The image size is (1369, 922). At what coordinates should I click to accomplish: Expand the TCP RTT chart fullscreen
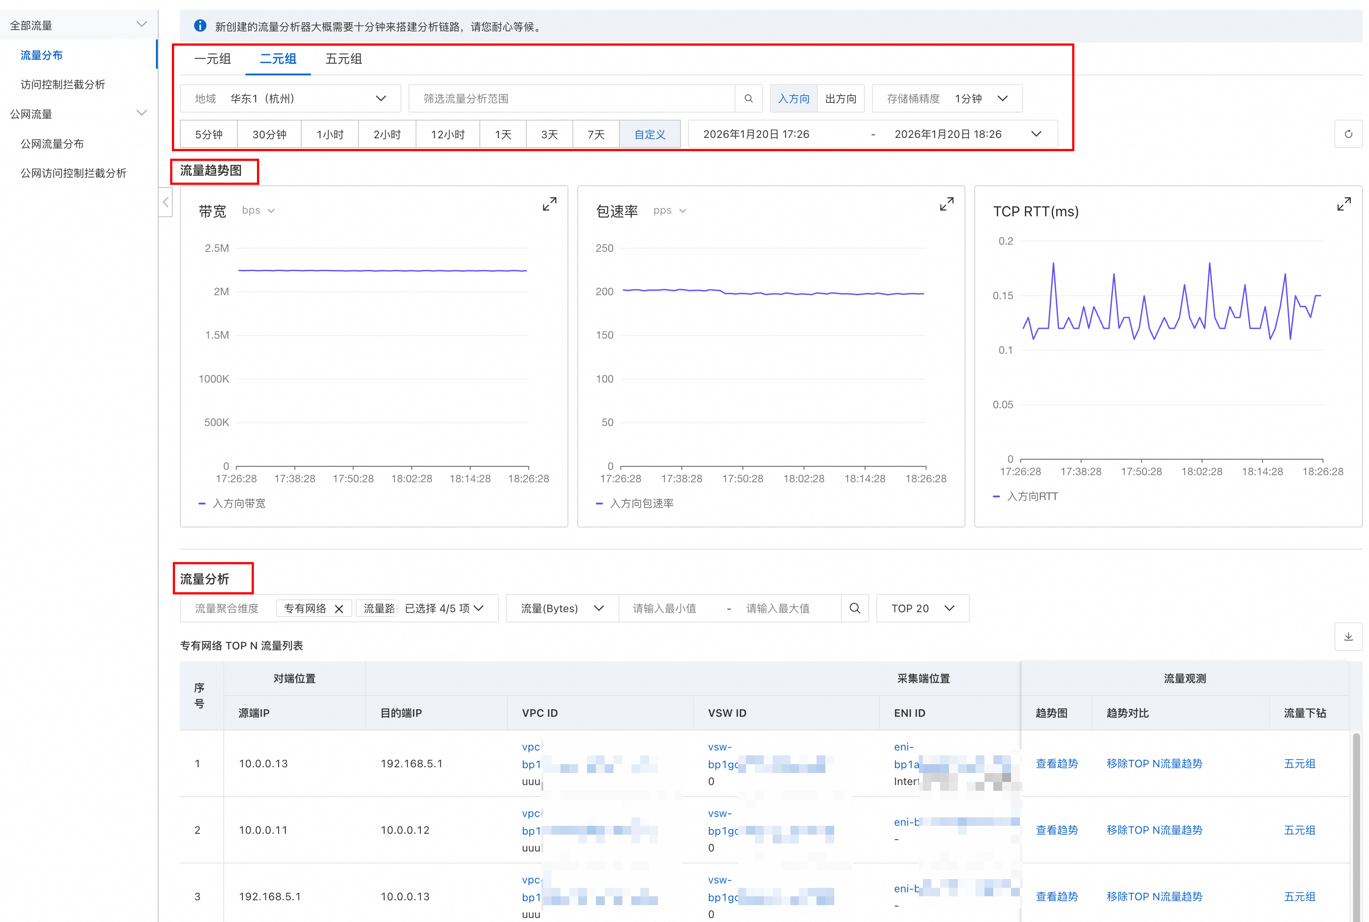point(1343,204)
